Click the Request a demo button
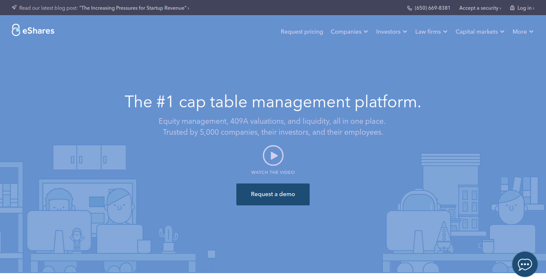546x279 pixels. coord(273,194)
